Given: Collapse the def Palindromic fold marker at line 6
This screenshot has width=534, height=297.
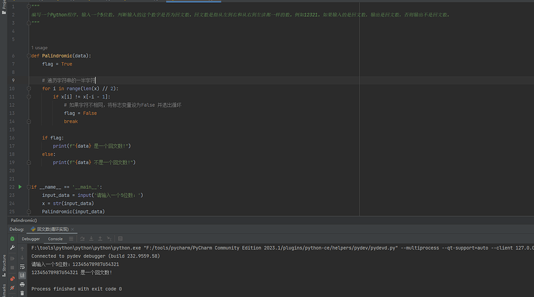Looking at the screenshot, I should pyautogui.click(x=29, y=55).
